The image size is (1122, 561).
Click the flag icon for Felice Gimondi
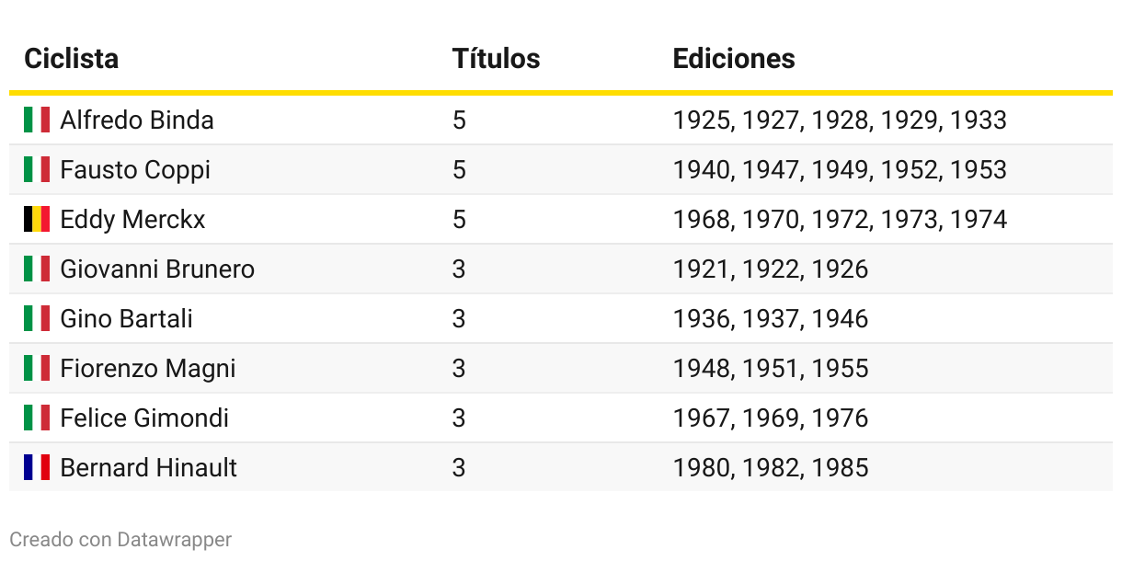[37, 418]
